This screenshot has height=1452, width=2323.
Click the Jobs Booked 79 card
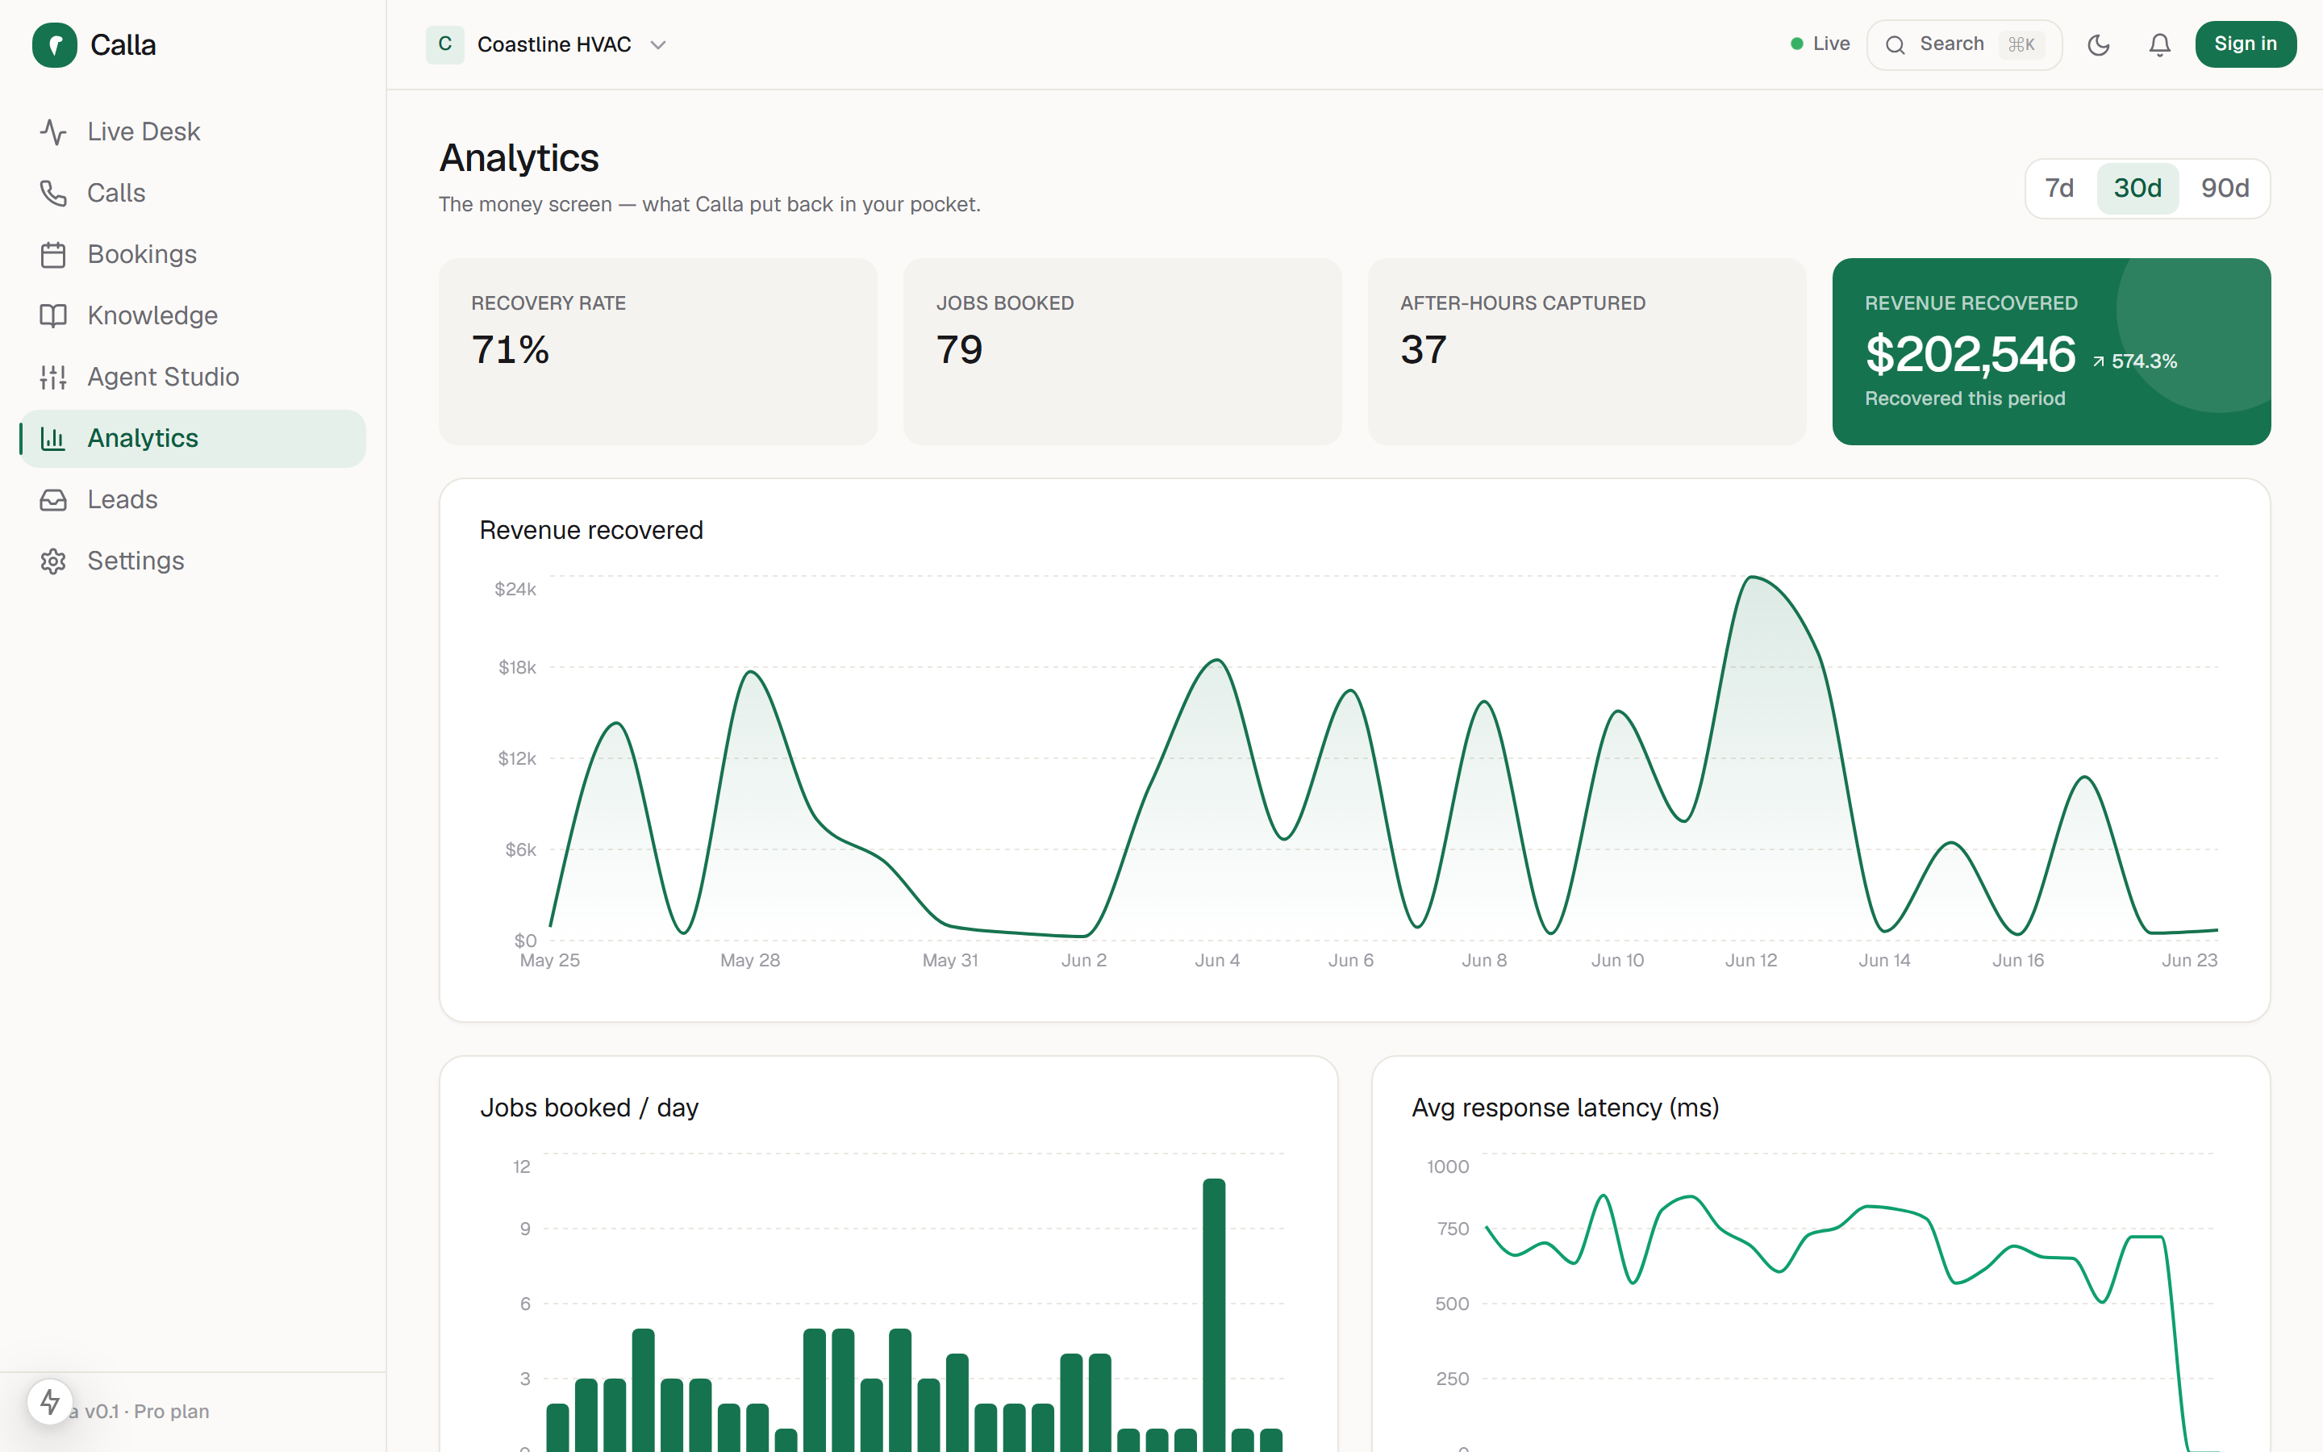click(x=1122, y=352)
